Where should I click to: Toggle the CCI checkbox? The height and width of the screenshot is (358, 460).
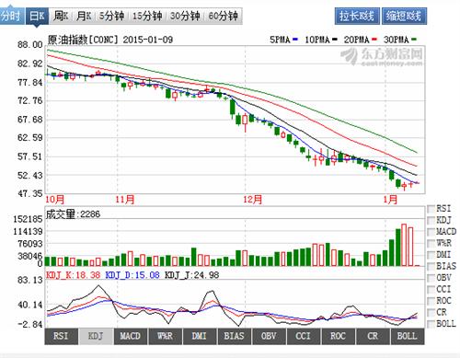(x=431, y=289)
